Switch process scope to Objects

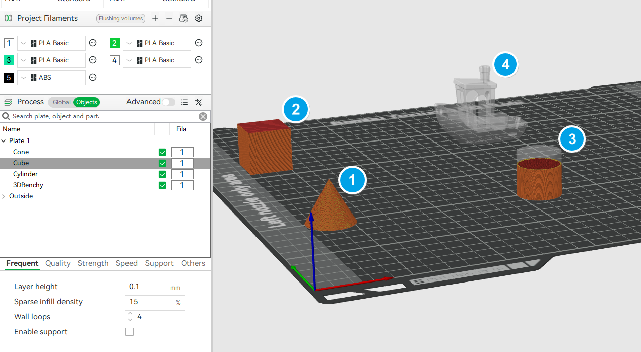87,102
